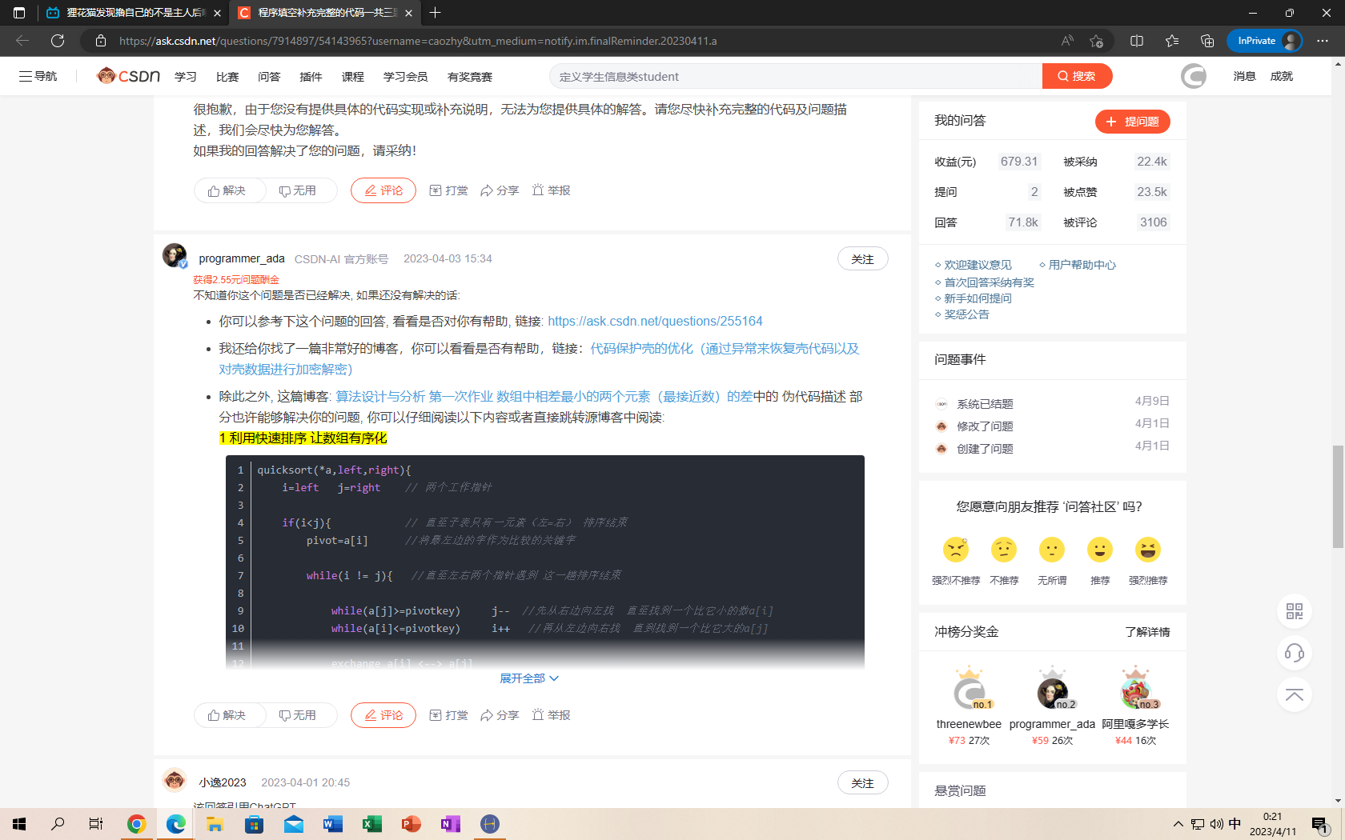Click programmer_ada's avatar in the answer
The image size is (1345, 840).
175,255
